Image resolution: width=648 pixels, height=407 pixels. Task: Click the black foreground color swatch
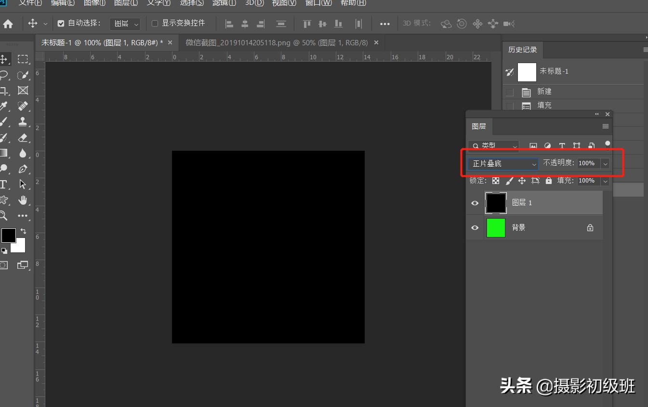point(8,236)
